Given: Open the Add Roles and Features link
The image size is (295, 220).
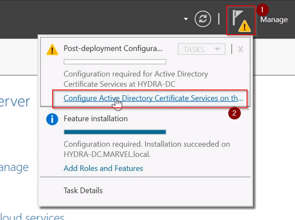Looking at the screenshot, I should click(x=103, y=168).
